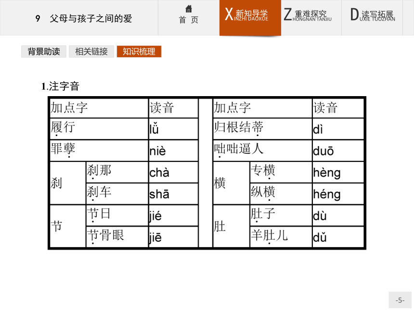Click the cell 节骨眼
The width and height of the screenshot is (414, 310).
point(117,237)
